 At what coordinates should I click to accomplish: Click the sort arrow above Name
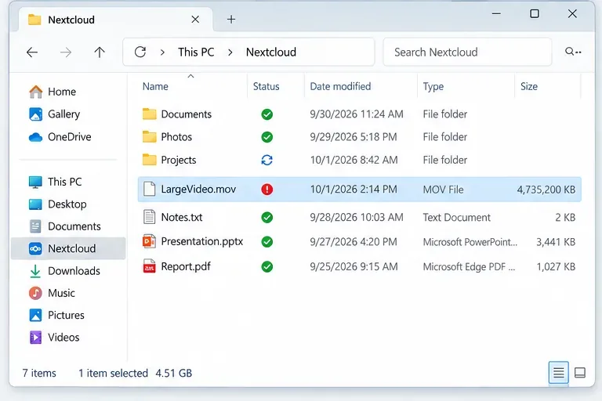(190, 76)
